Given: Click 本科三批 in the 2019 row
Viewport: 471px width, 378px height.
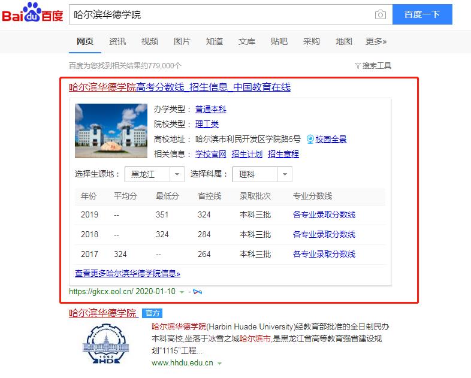Looking at the screenshot, I should (255, 214).
